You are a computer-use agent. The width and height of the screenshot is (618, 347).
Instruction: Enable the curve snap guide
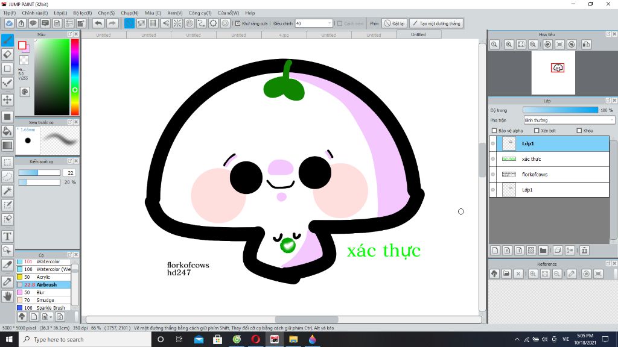click(x=202, y=23)
